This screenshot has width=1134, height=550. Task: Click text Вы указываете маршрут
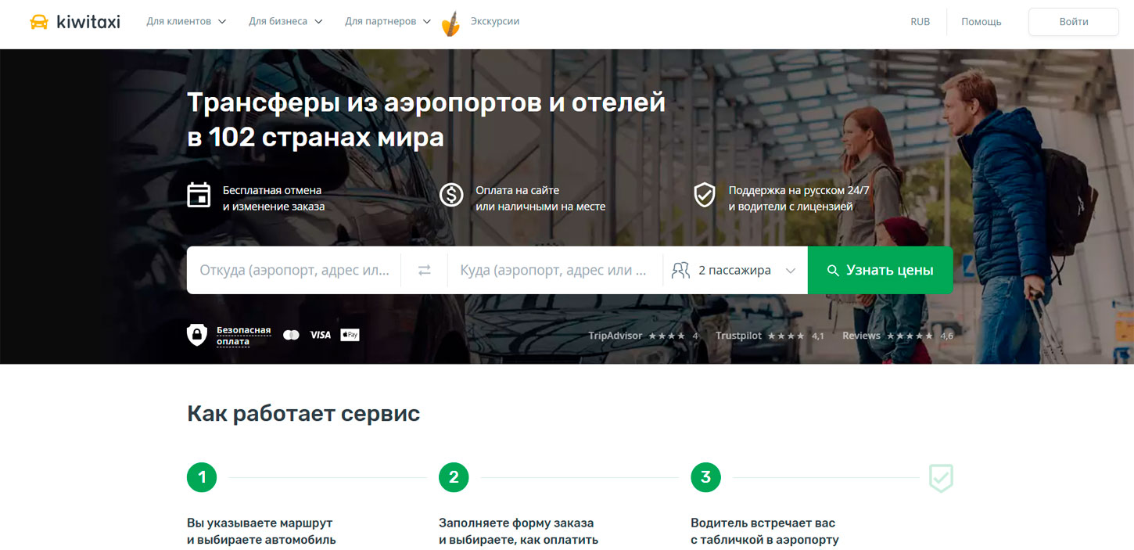260,523
